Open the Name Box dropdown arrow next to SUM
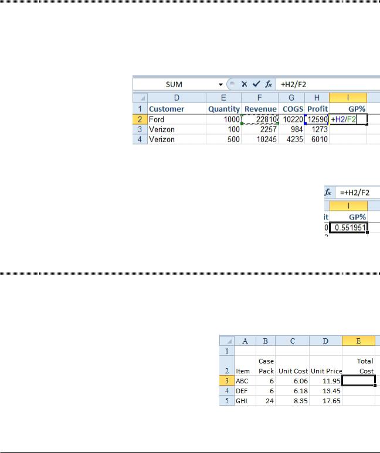 pos(220,85)
